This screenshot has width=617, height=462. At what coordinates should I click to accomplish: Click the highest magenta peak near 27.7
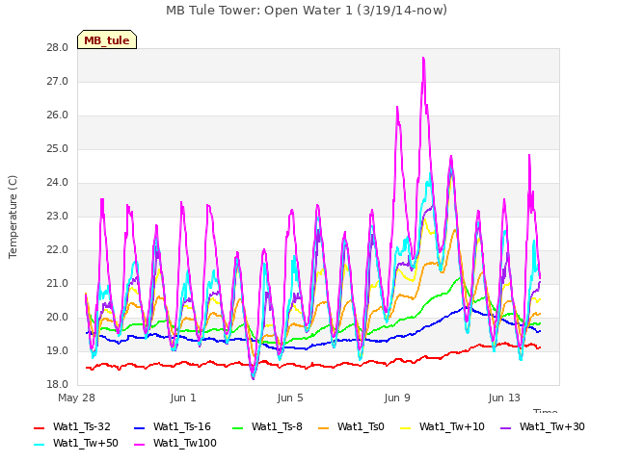coord(424,59)
